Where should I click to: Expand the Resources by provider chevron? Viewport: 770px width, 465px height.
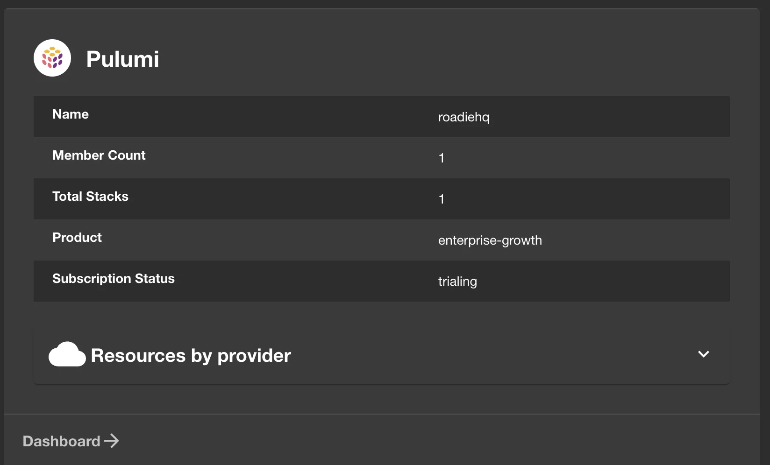[x=703, y=354]
